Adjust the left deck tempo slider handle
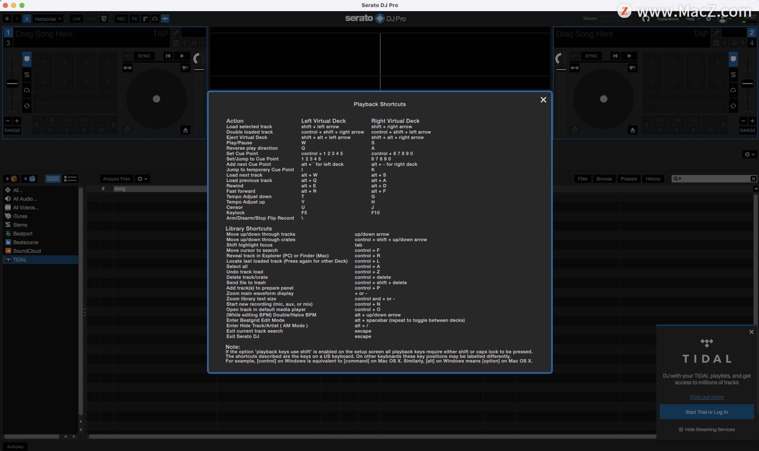This screenshot has height=451, width=759. pyautogui.click(x=12, y=83)
